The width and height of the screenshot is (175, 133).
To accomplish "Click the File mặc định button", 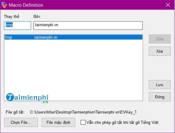I will click(58, 122).
